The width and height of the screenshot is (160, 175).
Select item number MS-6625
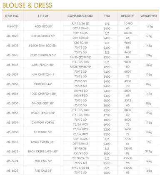pos(12,170)
